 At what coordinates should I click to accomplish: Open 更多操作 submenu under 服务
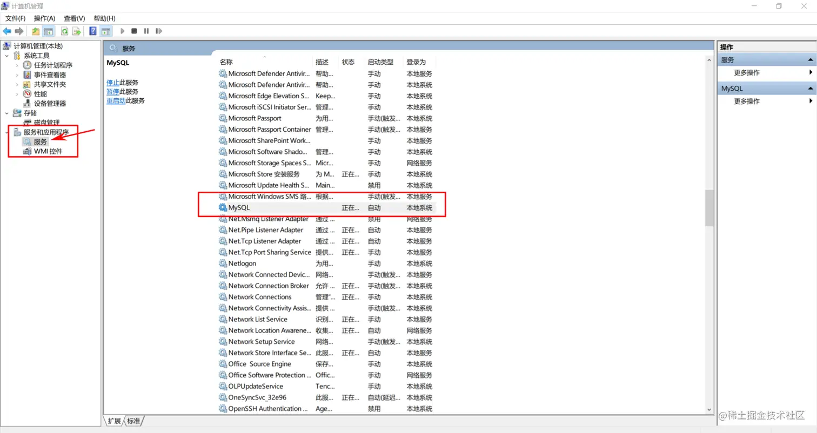point(766,73)
